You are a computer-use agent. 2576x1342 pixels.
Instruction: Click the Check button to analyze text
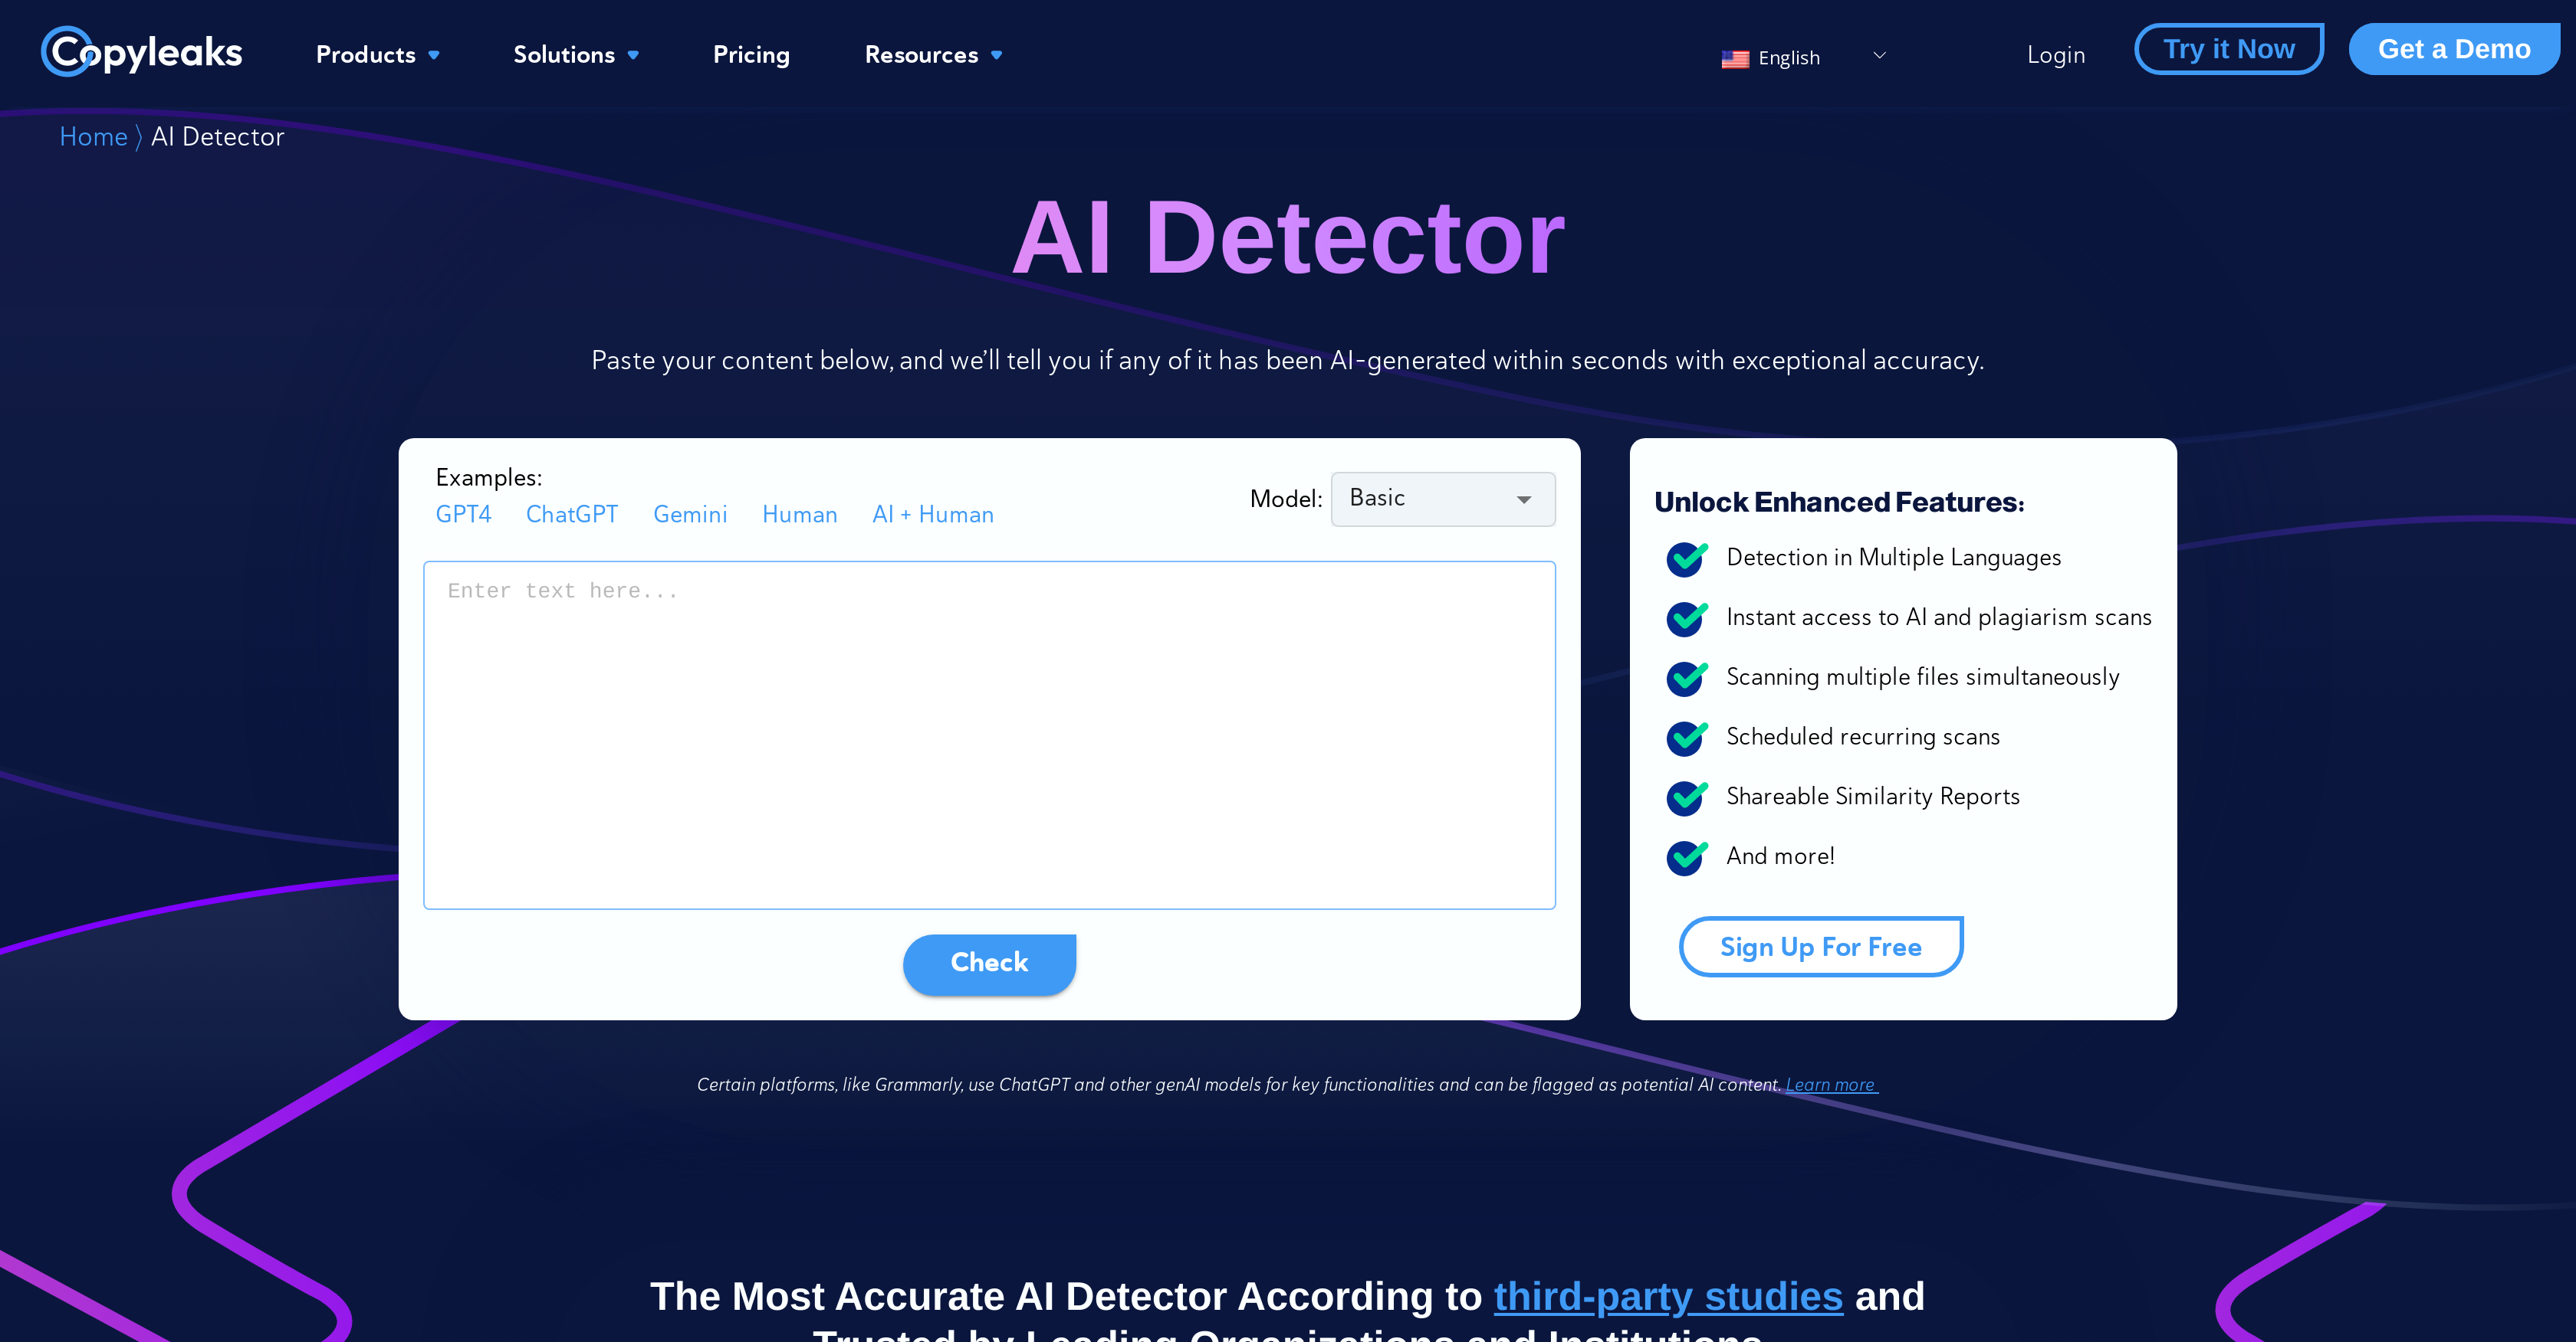coord(990,962)
